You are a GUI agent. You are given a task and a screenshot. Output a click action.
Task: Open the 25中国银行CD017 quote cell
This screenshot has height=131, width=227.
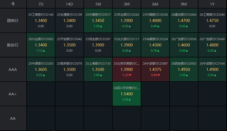pos(98,20)
